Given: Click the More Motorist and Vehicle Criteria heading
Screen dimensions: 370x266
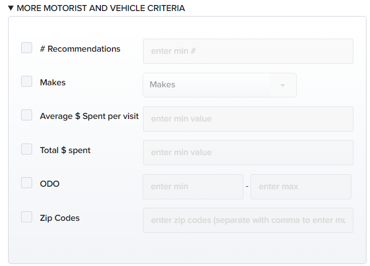Looking at the screenshot, I should [x=101, y=8].
